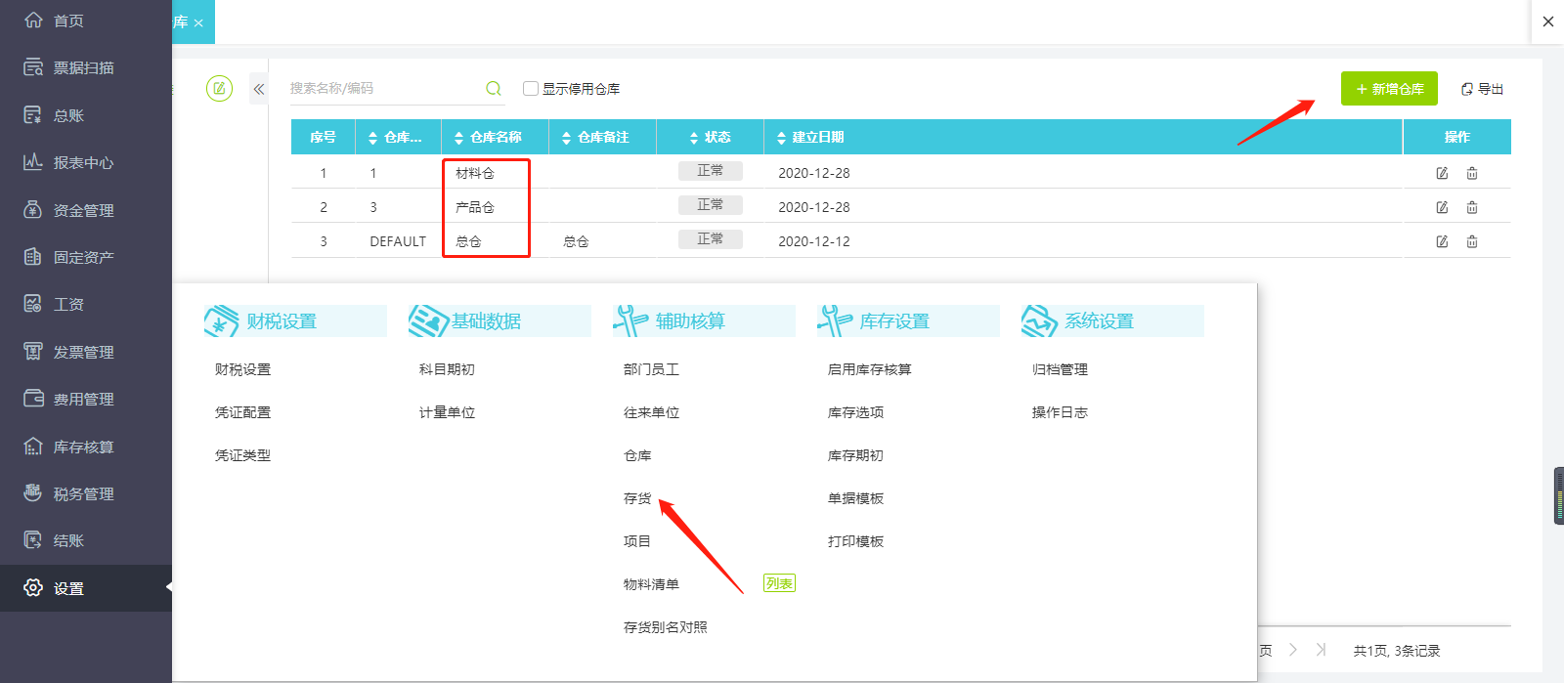Viewport: 1564px width, 683px height.
Task: Collapse the left panel with double chevron
Action: coord(259,89)
